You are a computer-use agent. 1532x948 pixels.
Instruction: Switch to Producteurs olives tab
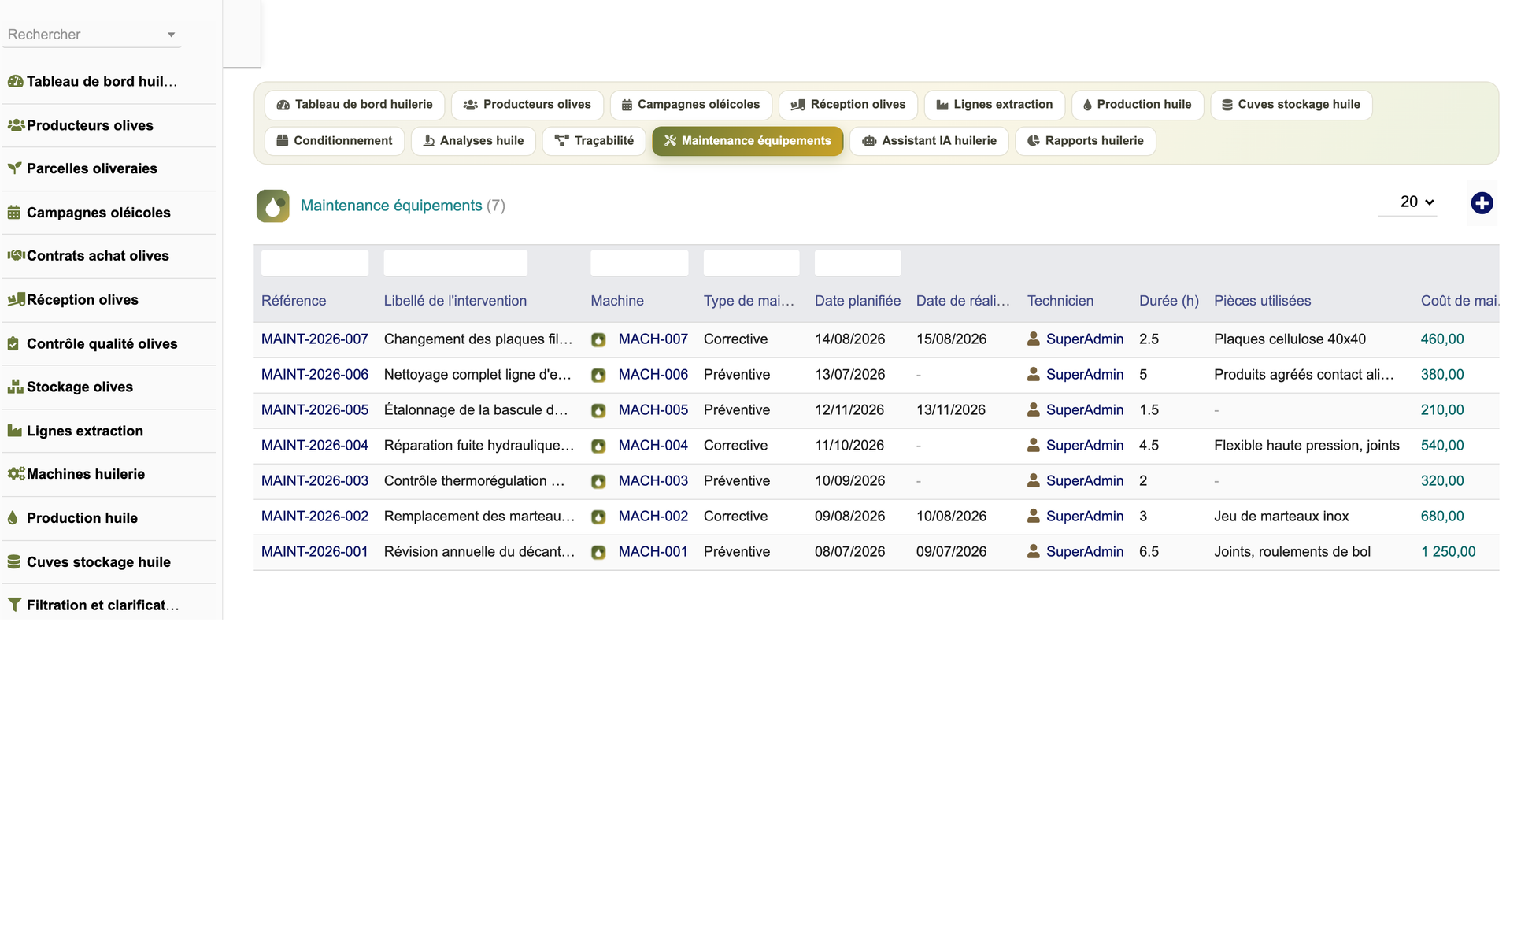click(x=527, y=105)
